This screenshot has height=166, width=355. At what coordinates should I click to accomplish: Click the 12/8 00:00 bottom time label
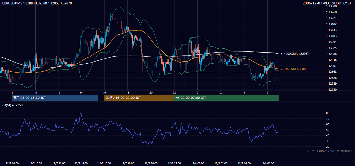(x=197, y=163)
